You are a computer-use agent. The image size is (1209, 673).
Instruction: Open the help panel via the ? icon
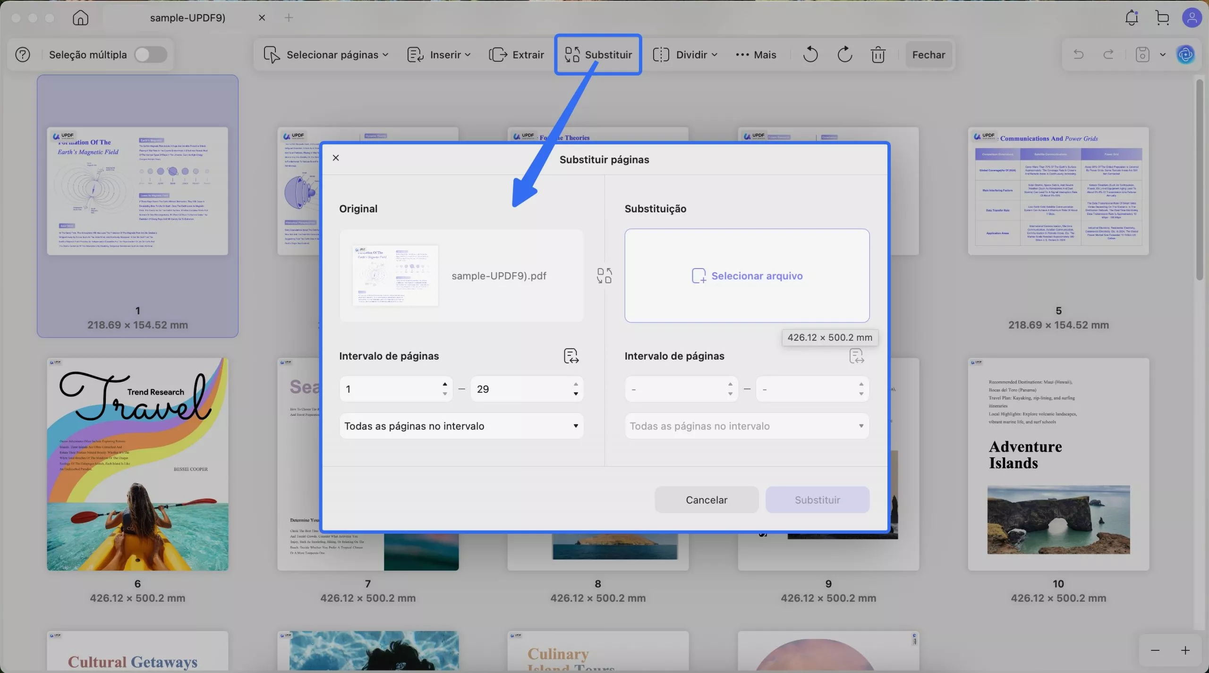click(x=22, y=54)
